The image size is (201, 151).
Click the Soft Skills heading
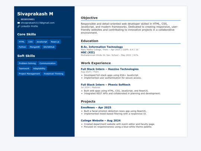click(x=26, y=56)
